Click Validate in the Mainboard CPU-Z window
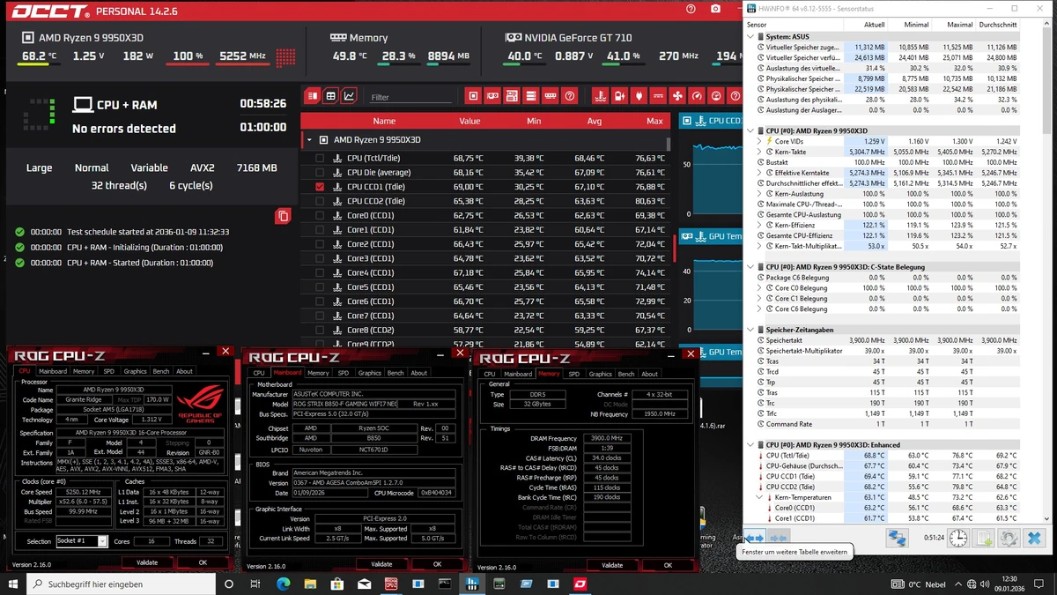 tap(381, 564)
